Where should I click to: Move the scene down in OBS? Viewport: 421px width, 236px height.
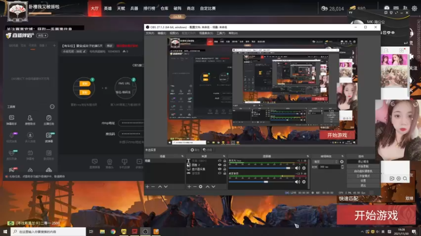166,187
